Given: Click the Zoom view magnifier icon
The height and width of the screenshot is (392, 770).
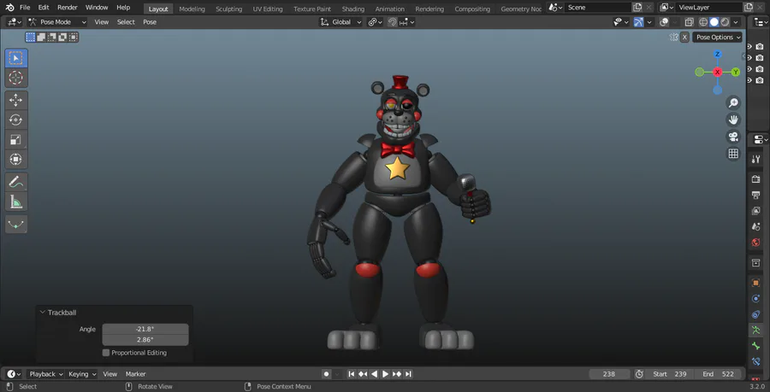Looking at the screenshot, I should point(733,102).
